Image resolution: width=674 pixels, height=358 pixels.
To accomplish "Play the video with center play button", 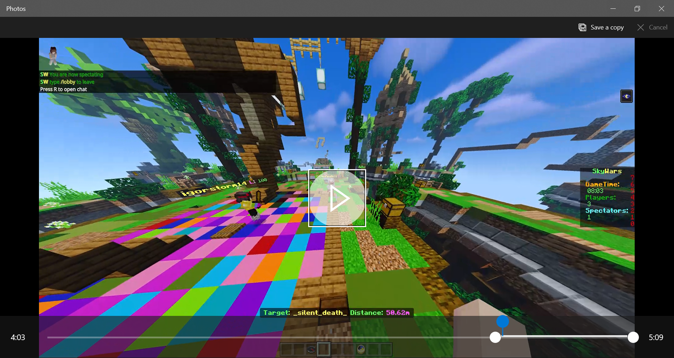I will click(x=337, y=198).
